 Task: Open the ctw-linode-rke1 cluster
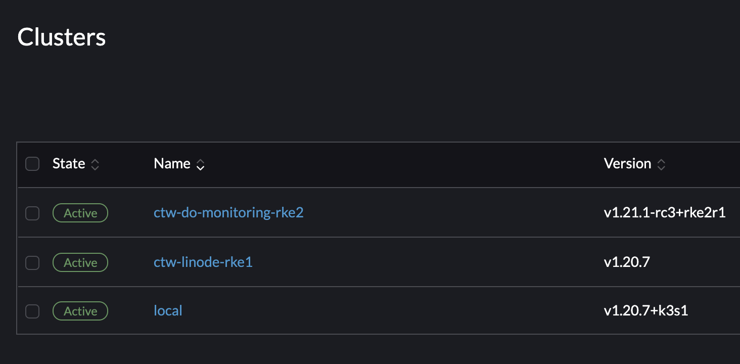tap(203, 262)
